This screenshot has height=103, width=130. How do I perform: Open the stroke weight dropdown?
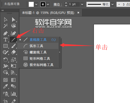point(82,4)
